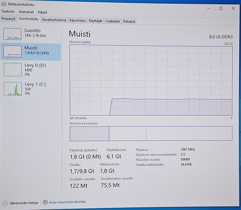Click the 34,4 Mt hardware reserved value

point(186,165)
